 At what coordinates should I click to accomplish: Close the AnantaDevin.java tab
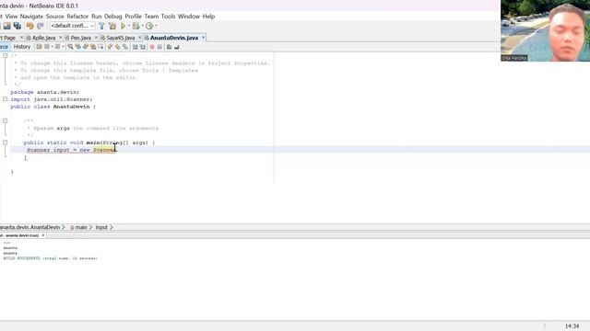click(x=203, y=38)
